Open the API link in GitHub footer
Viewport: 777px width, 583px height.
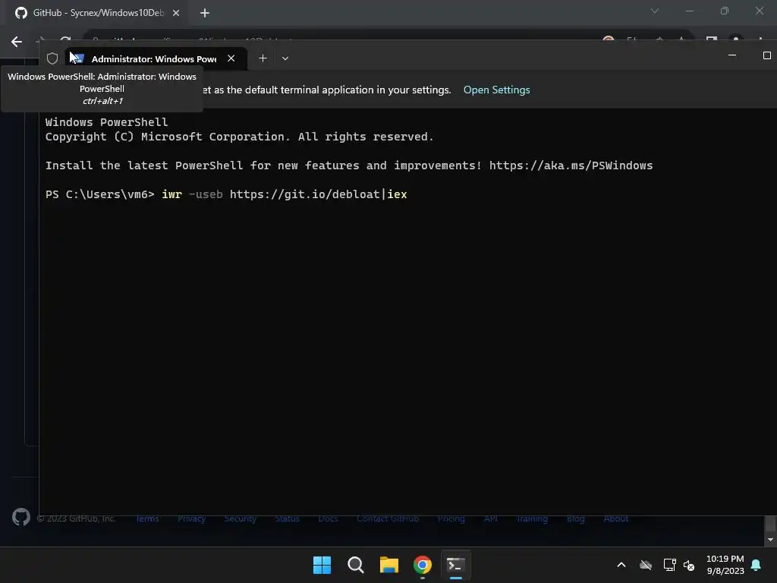coord(491,518)
